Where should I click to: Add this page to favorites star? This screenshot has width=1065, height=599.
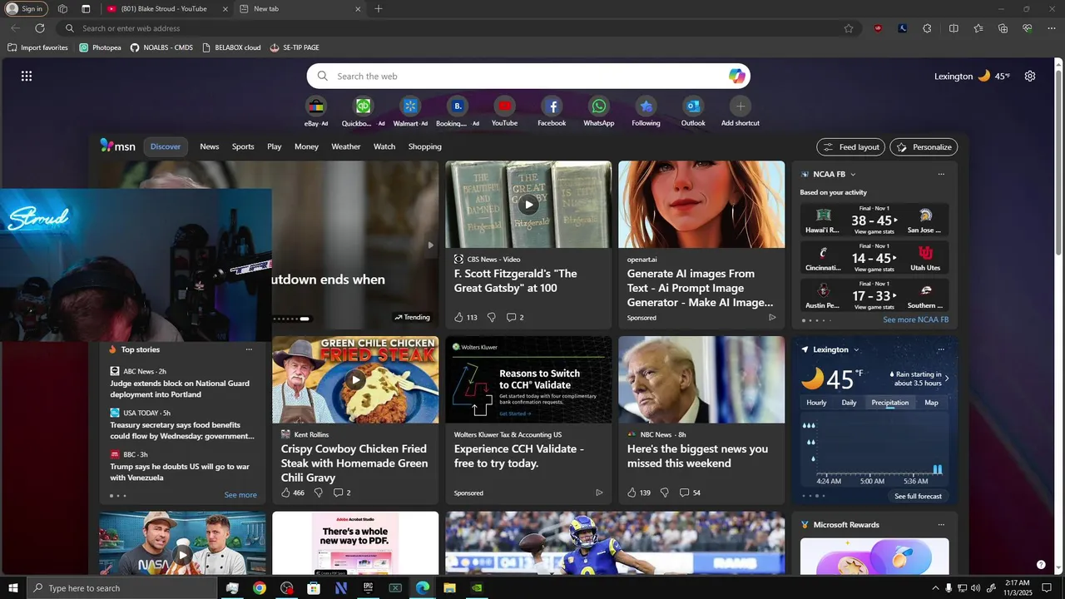click(x=849, y=28)
